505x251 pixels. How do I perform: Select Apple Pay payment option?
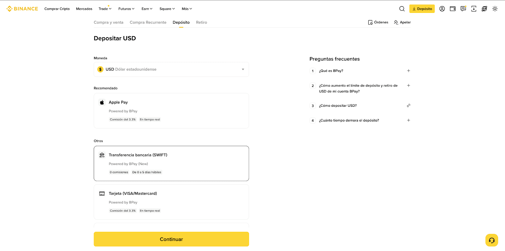coord(171,111)
